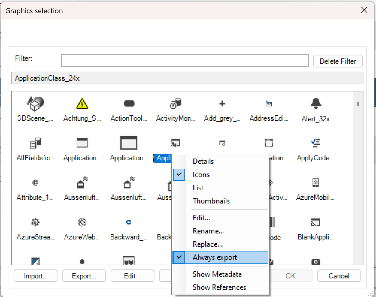Select the 3DScene cube graphic
Viewport: 376px width, 297px height.
pyautogui.click(x=35, y=104)
